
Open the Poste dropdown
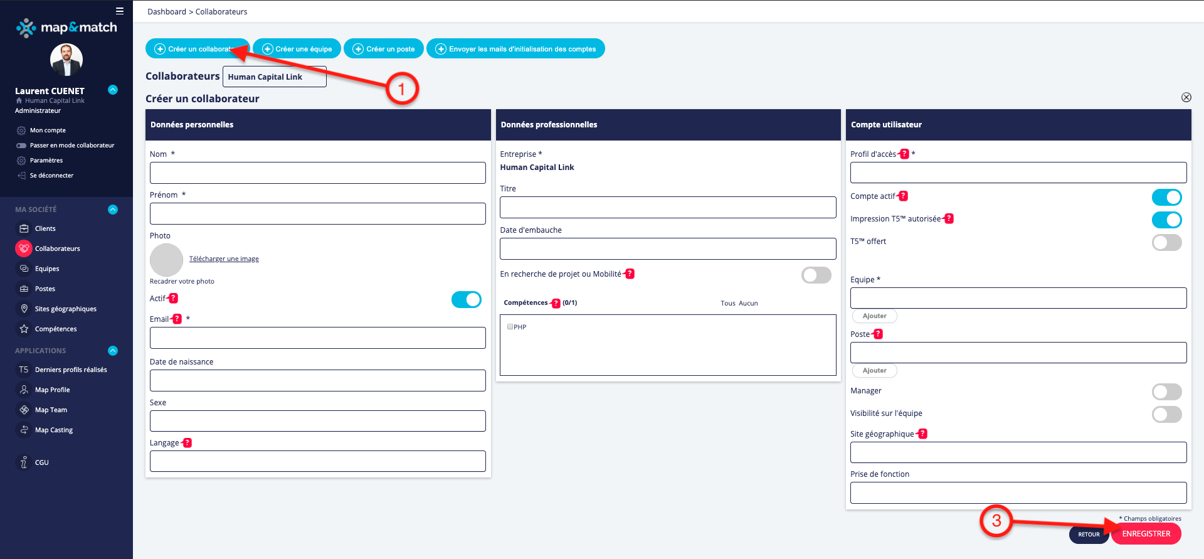[x=1018, y=353]
